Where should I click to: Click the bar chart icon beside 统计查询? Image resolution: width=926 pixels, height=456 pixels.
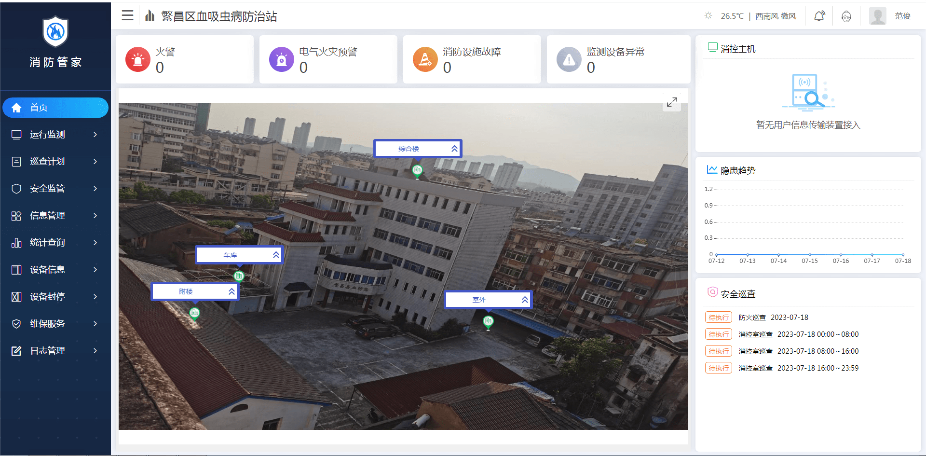(16, 243)
